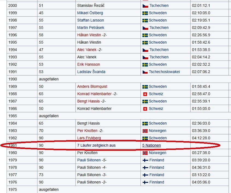Screen dimensions: 231x193
Task: Follow the Anders Blomquist red link
Action: point(92,86)
